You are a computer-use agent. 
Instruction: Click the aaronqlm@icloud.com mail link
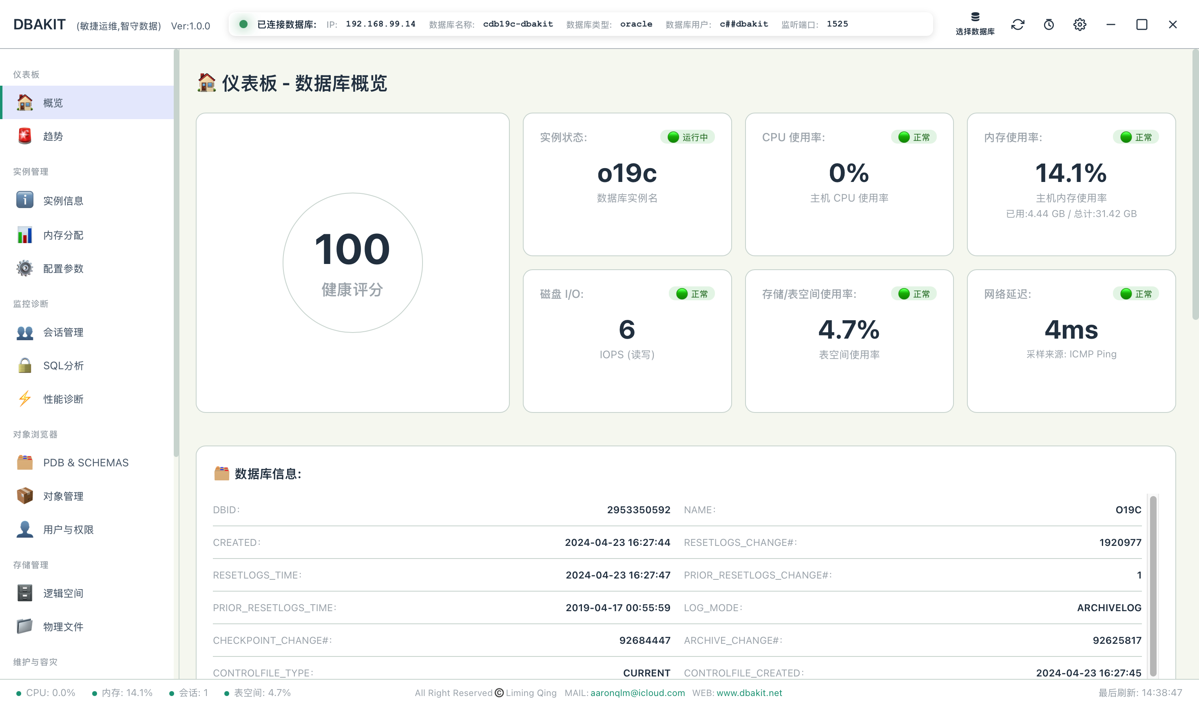click(637, 693)
